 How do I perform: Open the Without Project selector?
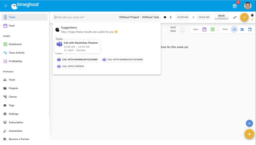pos(129,17)
